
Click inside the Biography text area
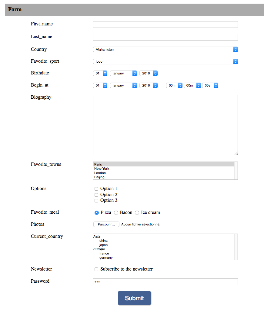[x=165, y=125]
